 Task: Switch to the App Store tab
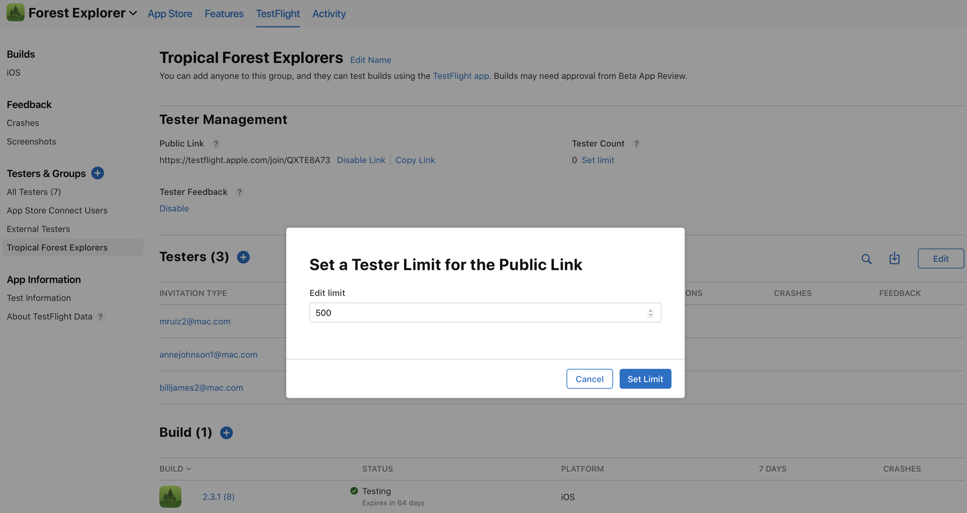coord(170,13)
